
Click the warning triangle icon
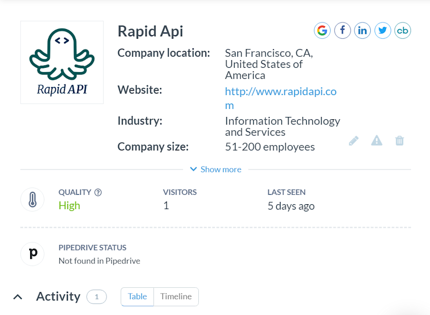[x=376, y=140]
